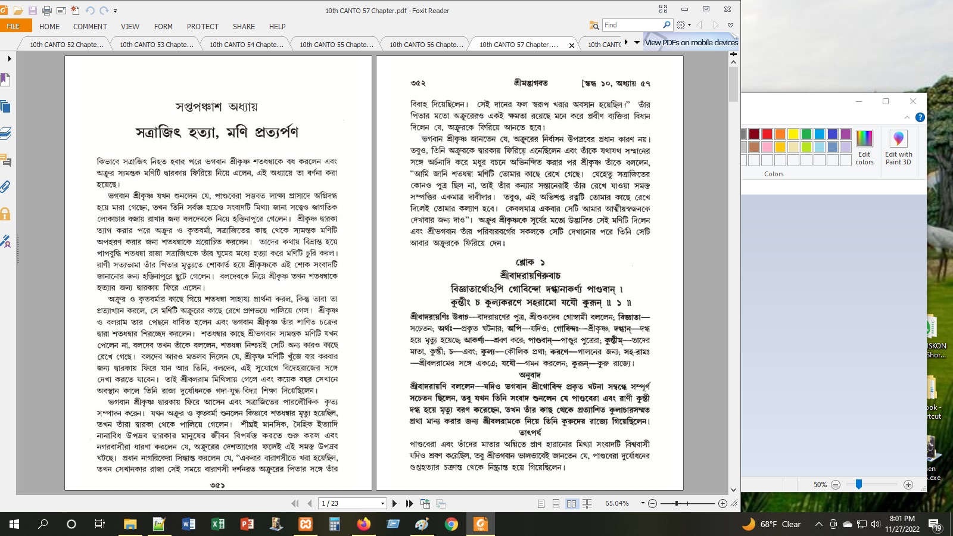Click the Find search field
This screenshot has height=536, width=953.
(x=631, y=25)
